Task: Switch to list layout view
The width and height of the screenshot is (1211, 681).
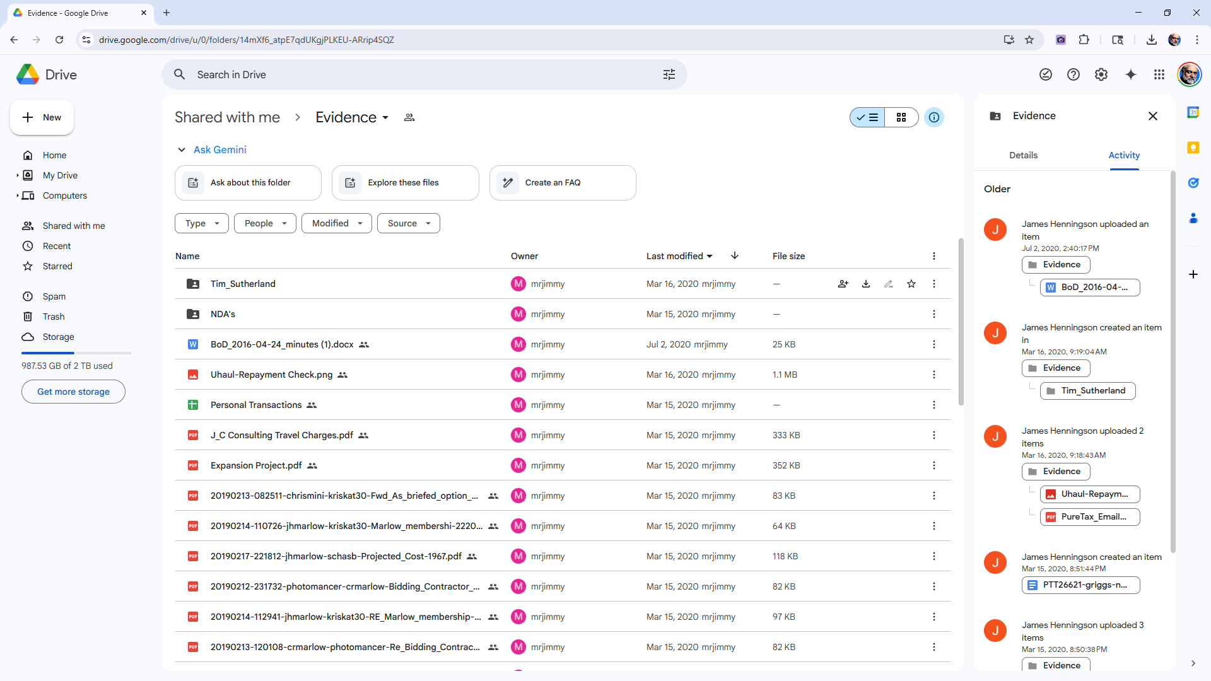Action: (867, 117)
